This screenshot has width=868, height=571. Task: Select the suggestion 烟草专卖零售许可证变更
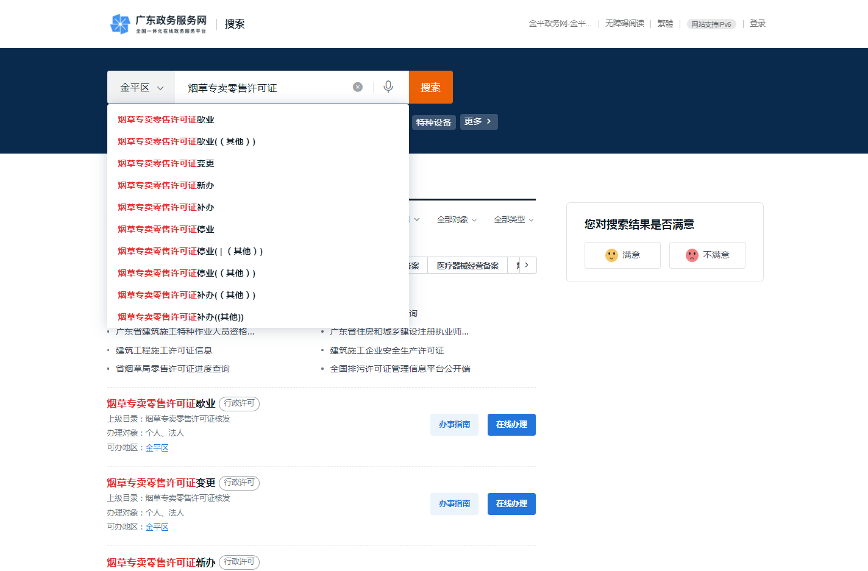point(258,163)
